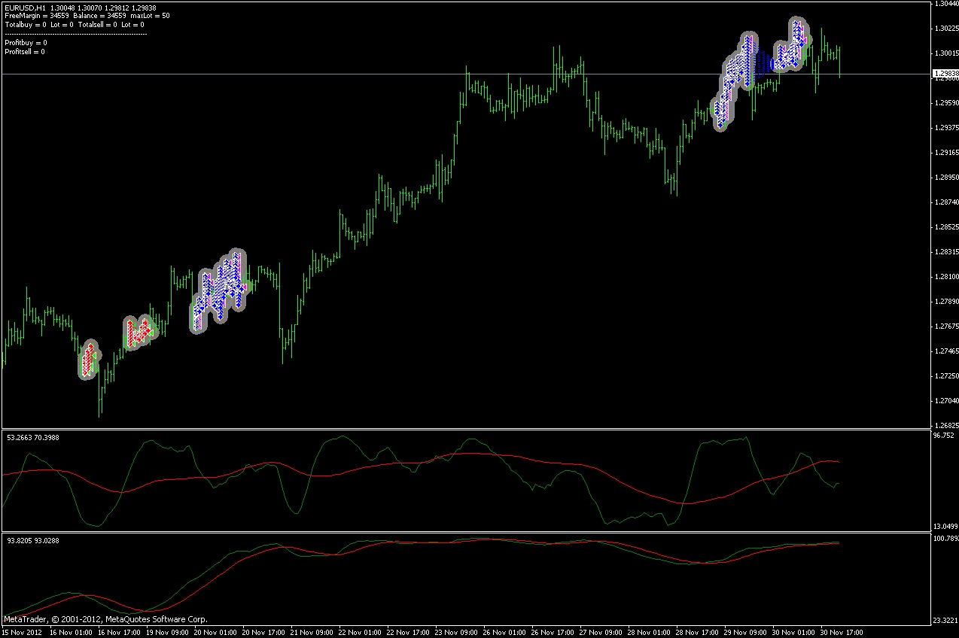Click the highlighted current price tag 1.29838
959x638 pixels.
[945, 74]
